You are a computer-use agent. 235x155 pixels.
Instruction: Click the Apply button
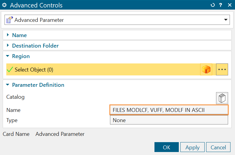pos(192,147)
